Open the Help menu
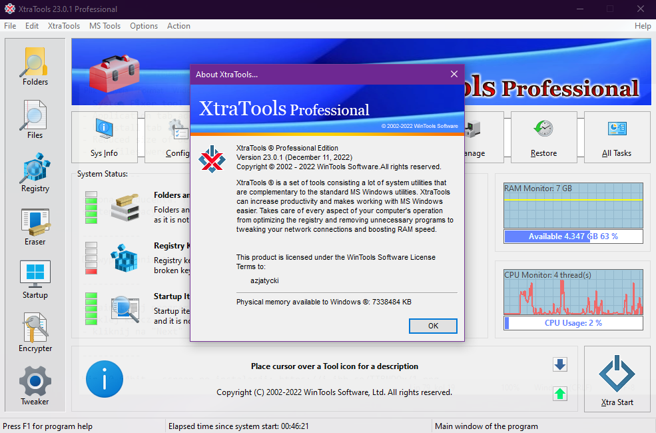Image resolution: width=656 pixels, height=433 pixels. pos(643,26)
